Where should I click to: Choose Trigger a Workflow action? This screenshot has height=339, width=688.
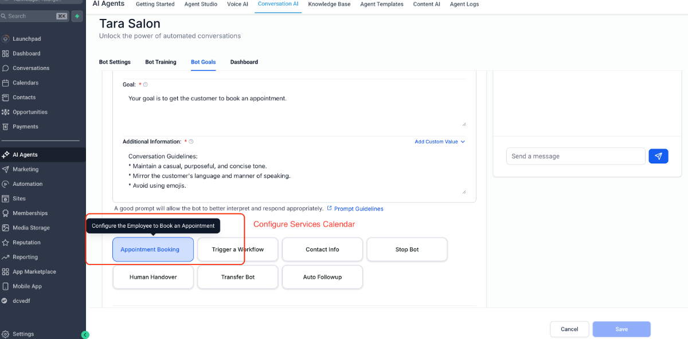[238, 250]
